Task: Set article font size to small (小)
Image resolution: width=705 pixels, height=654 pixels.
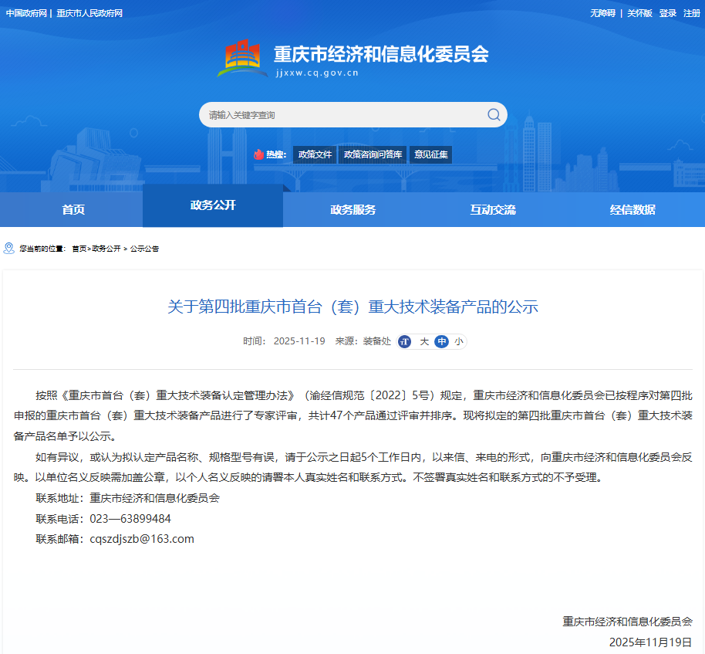Action: tap(458, 341)
